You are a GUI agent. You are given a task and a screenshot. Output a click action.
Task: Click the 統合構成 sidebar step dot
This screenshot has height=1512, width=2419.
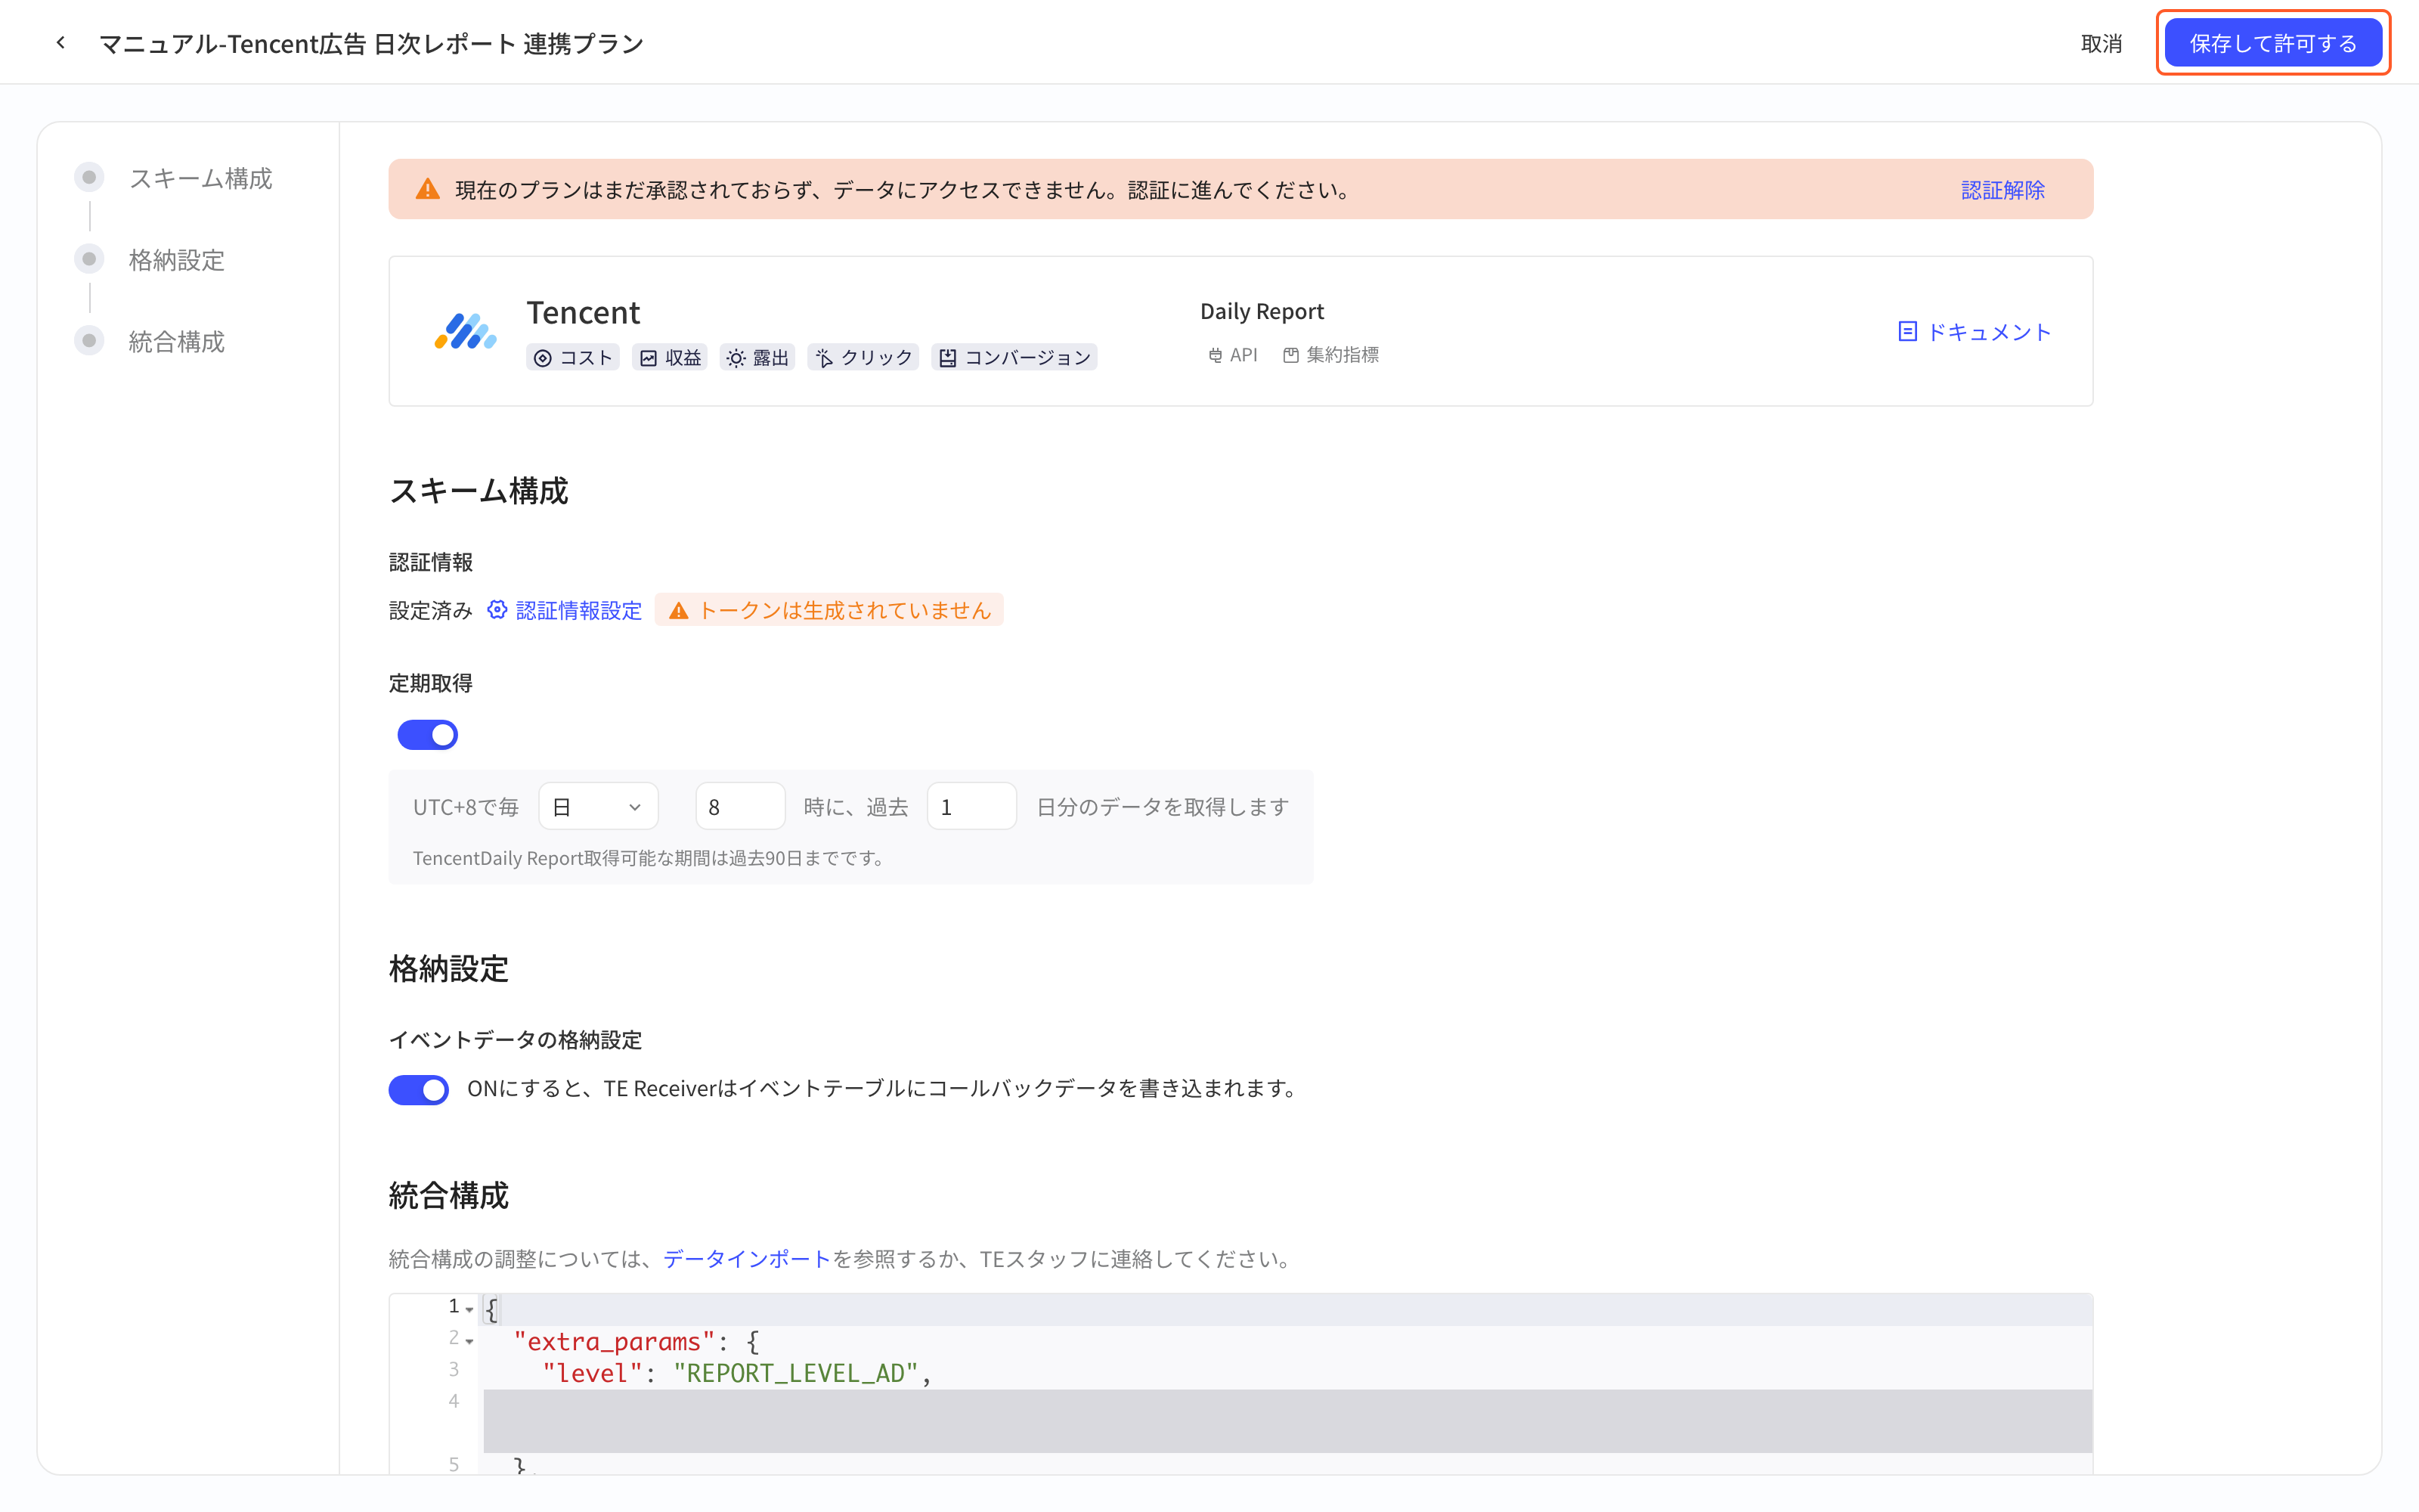coord(89,342)
